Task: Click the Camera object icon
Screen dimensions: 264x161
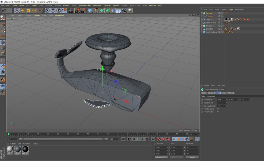Action: pyautogui.click(x=124, y=10)
